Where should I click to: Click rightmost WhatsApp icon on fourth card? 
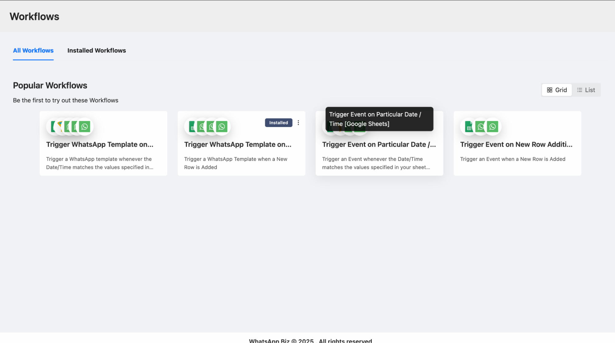(x=493, y=126)
